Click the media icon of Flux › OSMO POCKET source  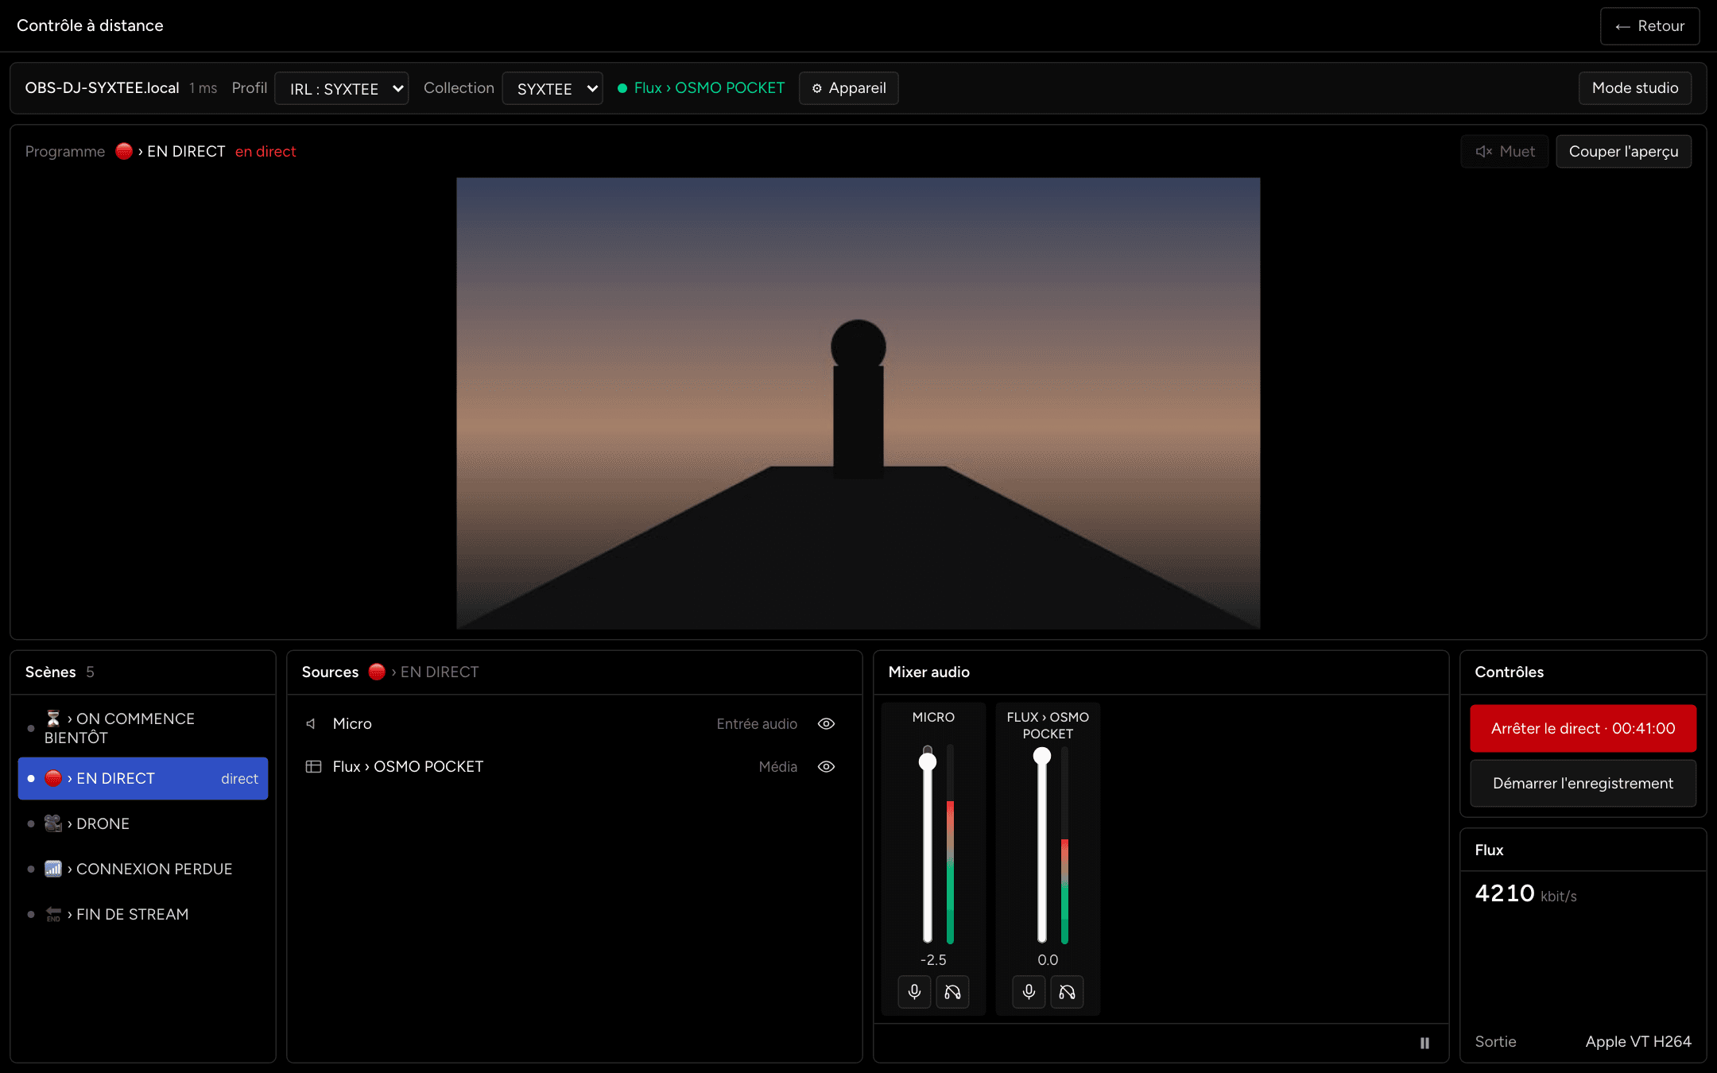pos(313,766)
